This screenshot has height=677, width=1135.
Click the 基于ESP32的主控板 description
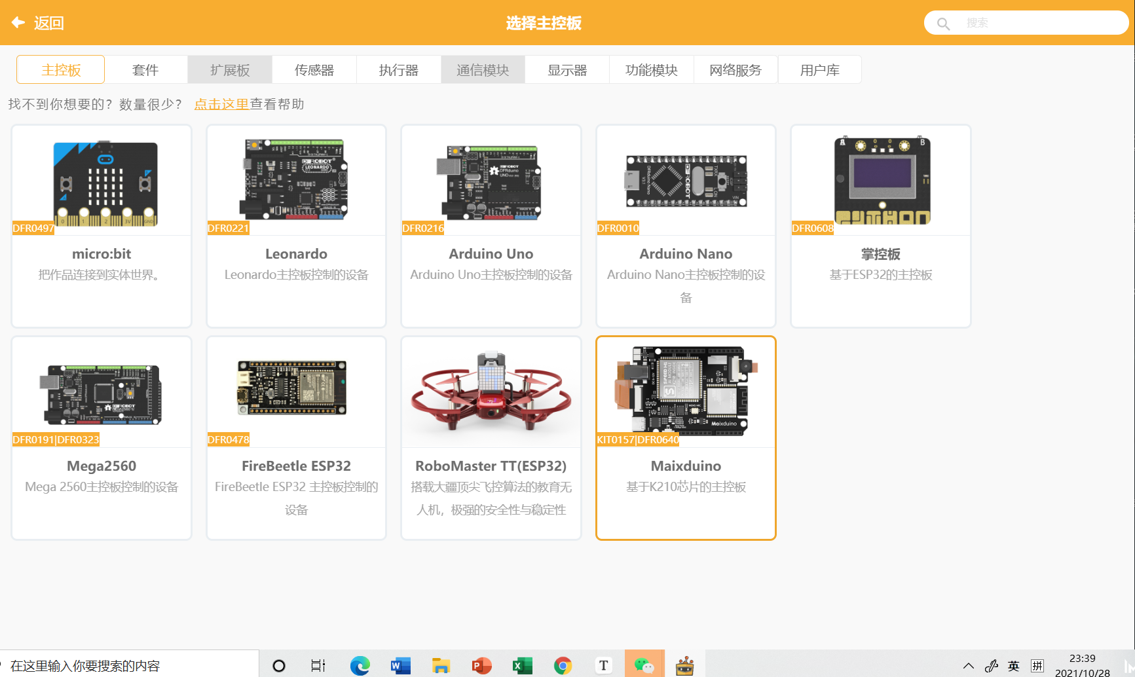(x=881, y=274)
